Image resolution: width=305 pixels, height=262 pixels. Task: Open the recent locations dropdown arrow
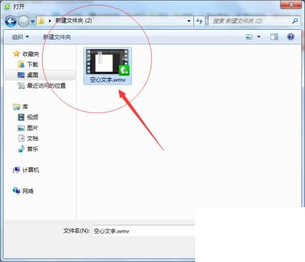(32, 21)
